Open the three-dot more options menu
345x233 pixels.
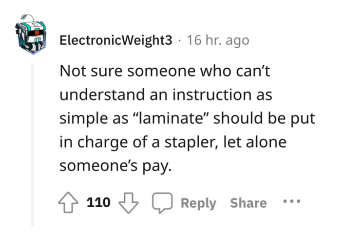pos(291,202)
